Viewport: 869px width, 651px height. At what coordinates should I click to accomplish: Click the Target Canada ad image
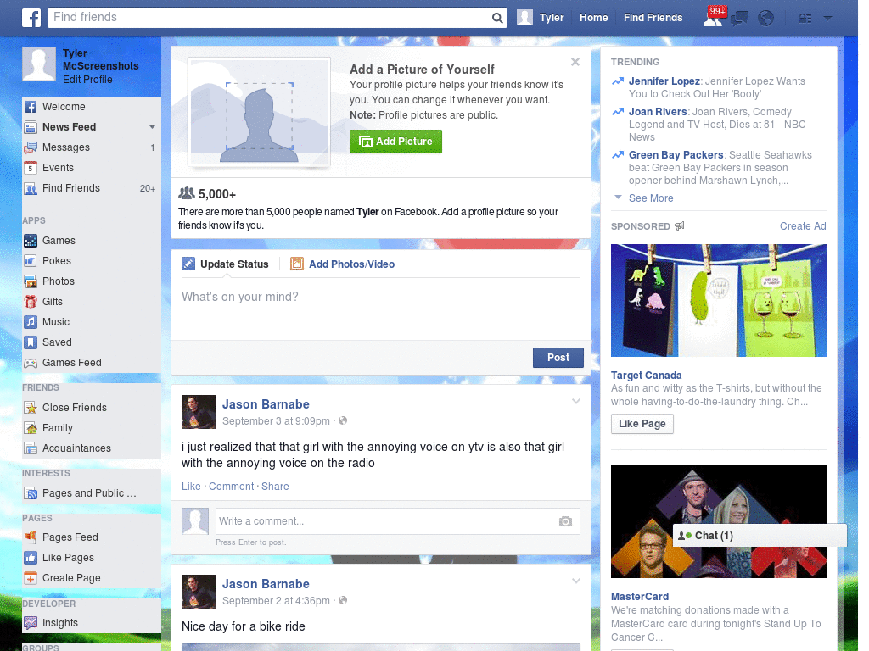718,300
